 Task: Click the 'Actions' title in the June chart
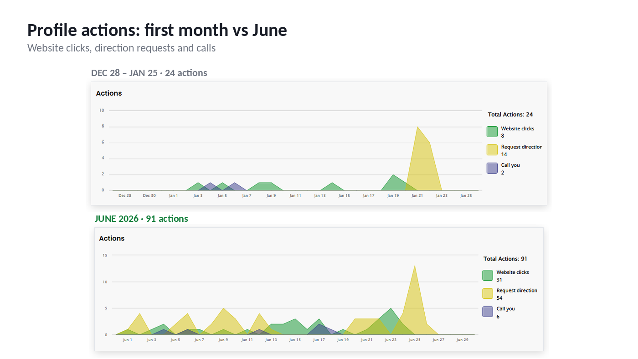click(112, 238)
